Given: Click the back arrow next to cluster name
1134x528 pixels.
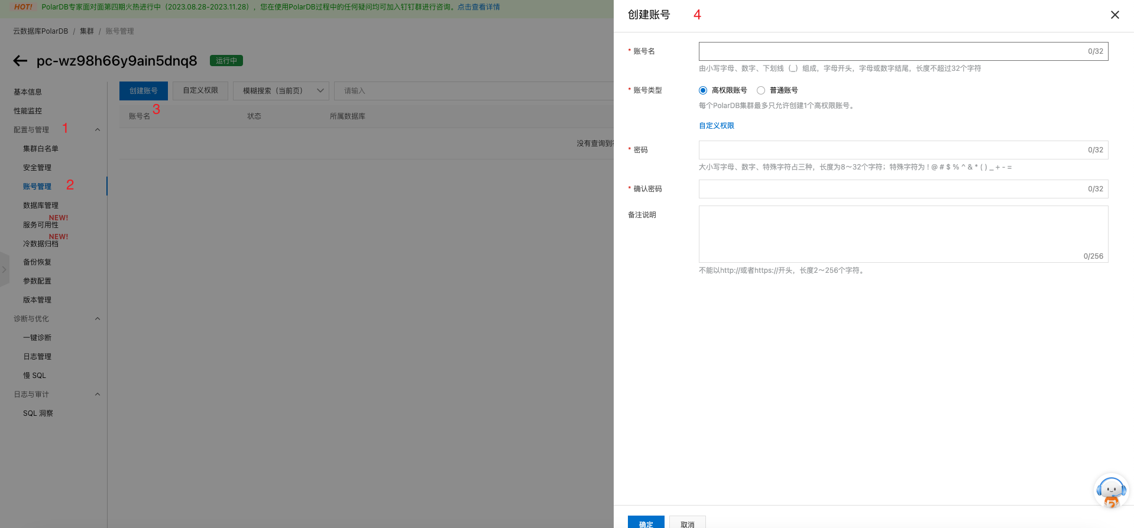Looking at the screenshot, I should [20, 61].
